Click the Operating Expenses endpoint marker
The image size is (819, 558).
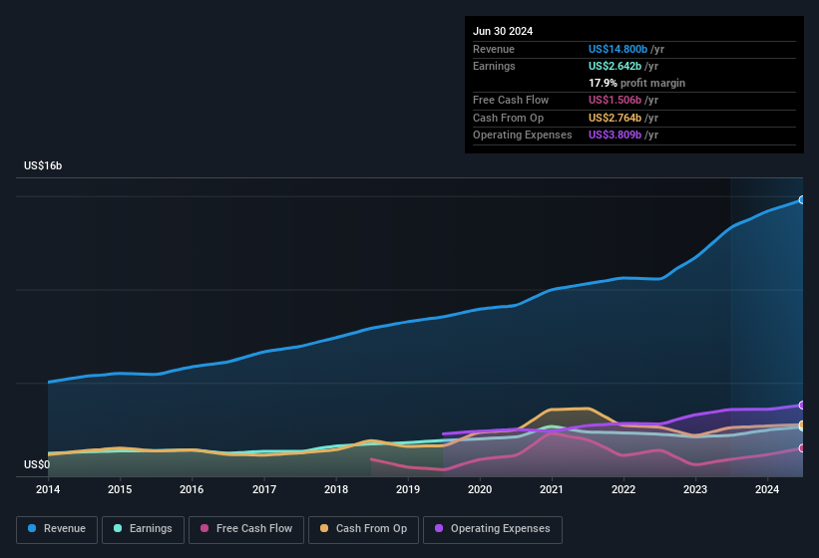click(802, 405)
